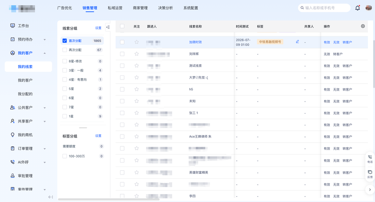This screenshot has height=202, width=375.
Task: Focus the 输入名称或手机号 search field
Action: click(324, 8)
